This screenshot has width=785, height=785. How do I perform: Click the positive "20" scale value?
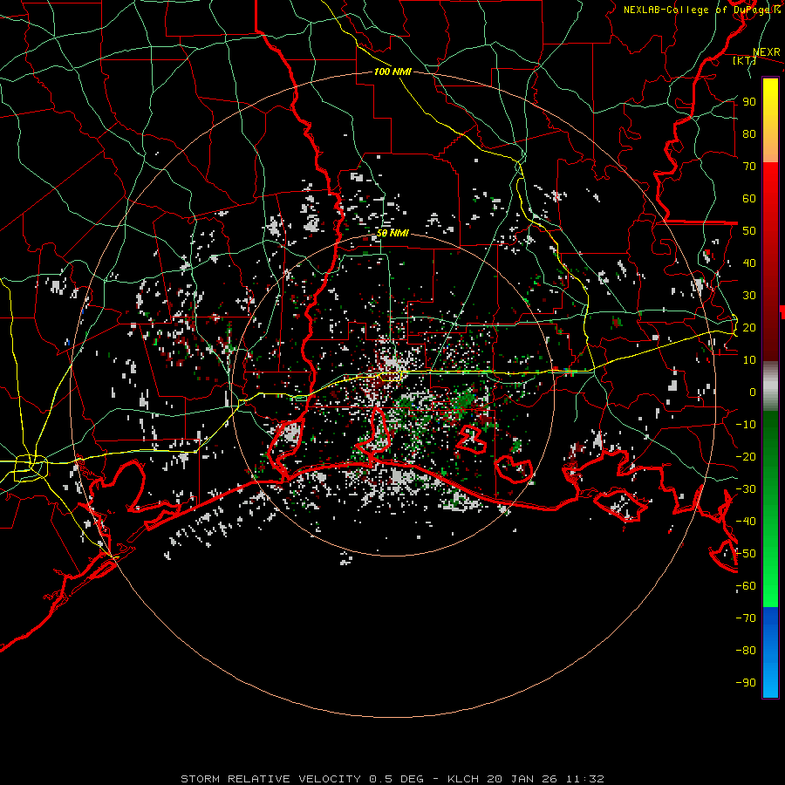pos(749,327)
